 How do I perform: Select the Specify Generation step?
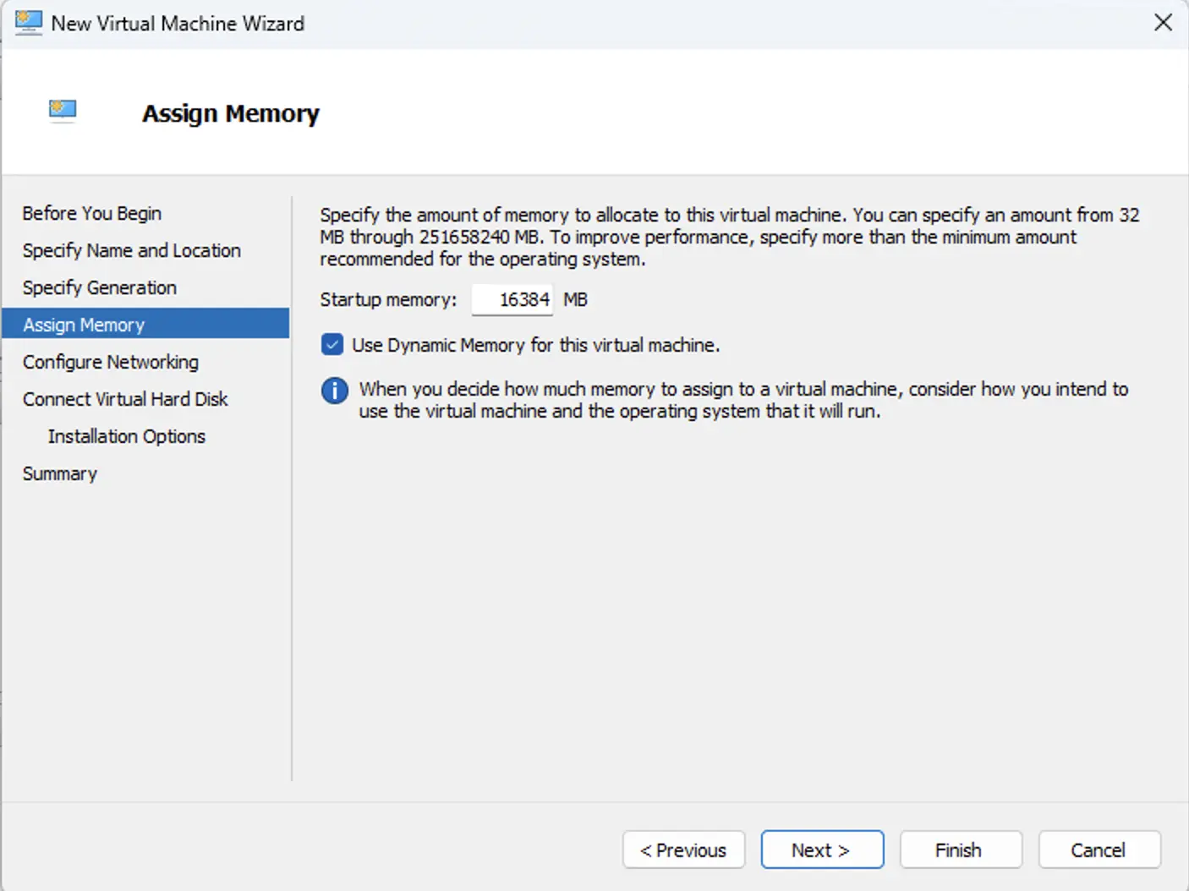point(99,287)
